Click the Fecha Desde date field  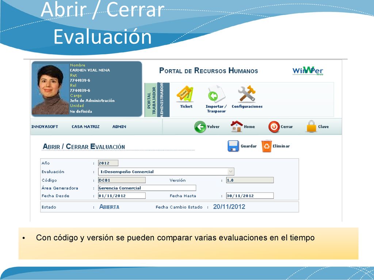[122, 196]
